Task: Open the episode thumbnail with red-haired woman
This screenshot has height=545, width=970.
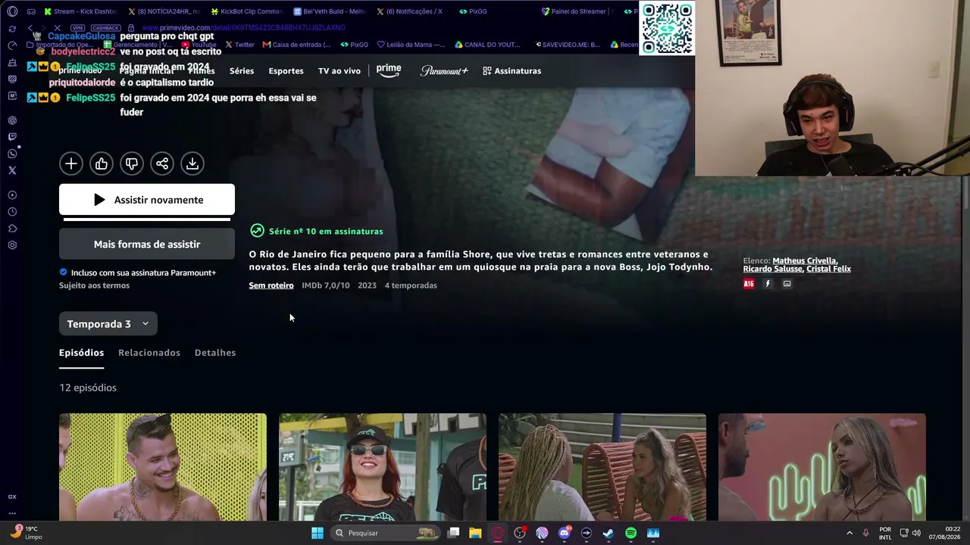Action: 383,467
